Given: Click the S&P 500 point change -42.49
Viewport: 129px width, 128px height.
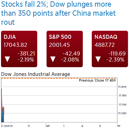Looking at the screenshot, I should [x=71, y=53].
